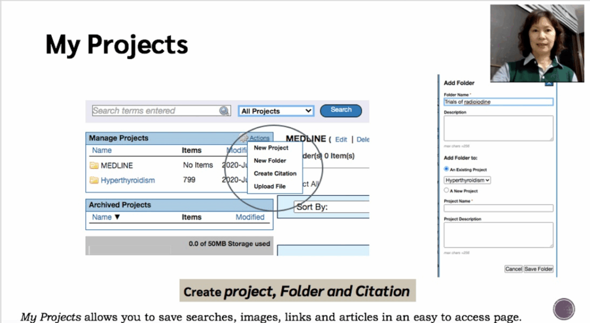Viewport: 590px width, 323px height.
Task: Select Create Citation menu entry
Action: point(275,174)
